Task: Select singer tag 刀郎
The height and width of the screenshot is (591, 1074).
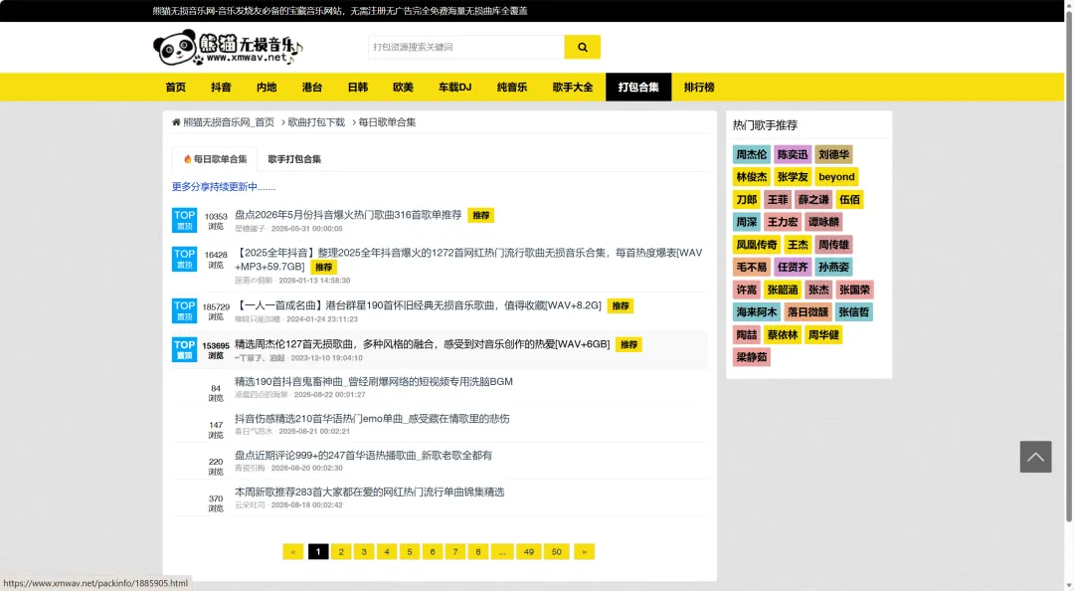Action: pos(747,200)
